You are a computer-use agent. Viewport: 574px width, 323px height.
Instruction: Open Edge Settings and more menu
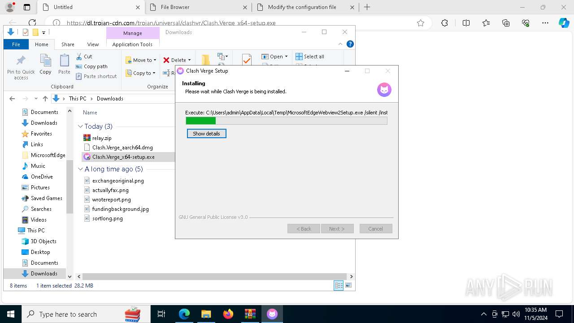[545, 23]
